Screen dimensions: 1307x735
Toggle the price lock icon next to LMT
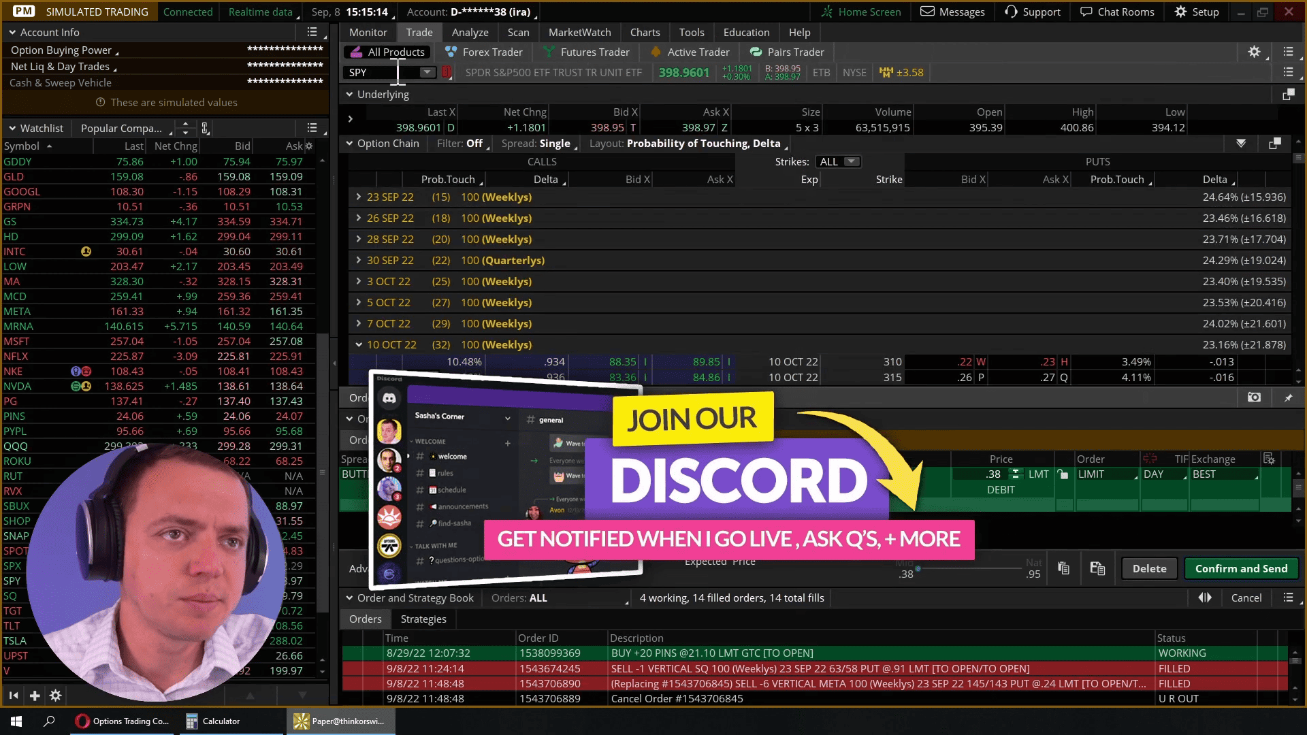pos(1063,474)
